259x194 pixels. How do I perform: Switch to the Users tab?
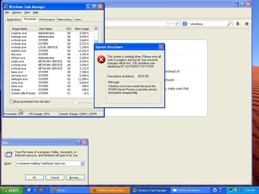tap(78, 19)
